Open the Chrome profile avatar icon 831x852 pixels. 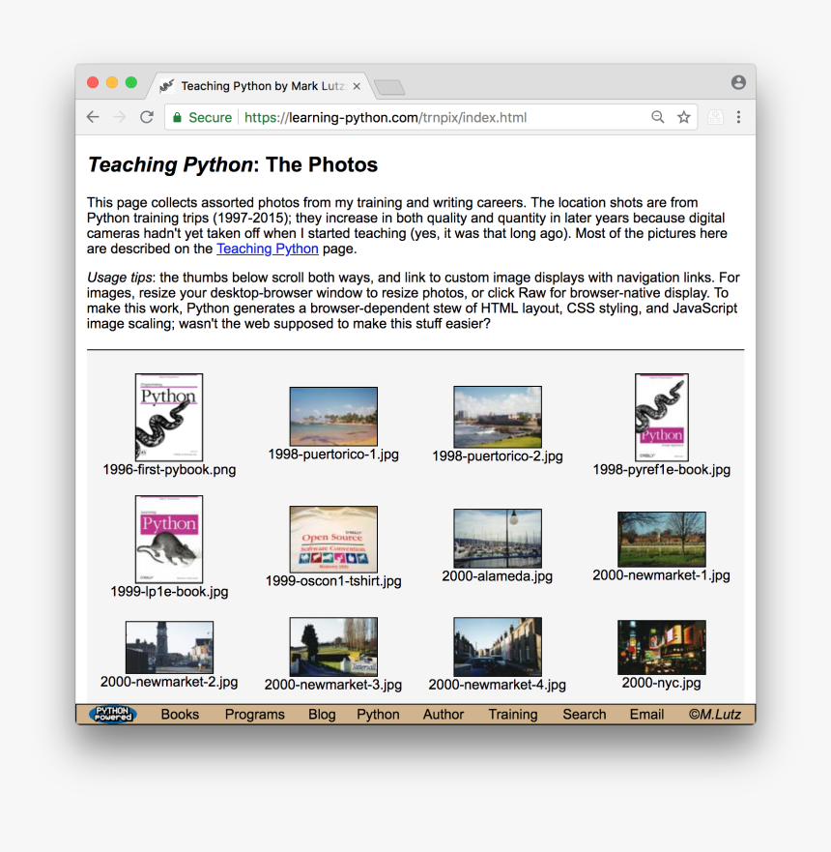pos(738,82)
